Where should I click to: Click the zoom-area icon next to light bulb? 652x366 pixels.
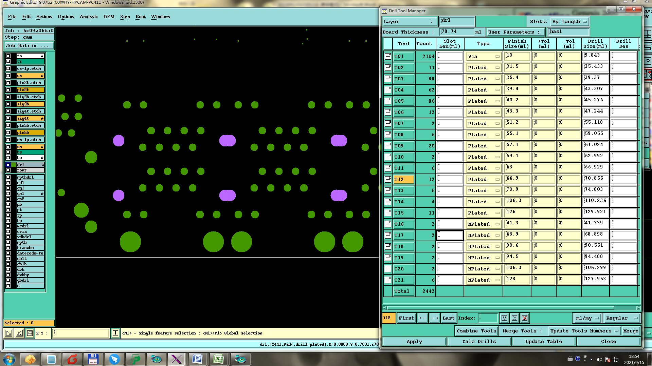[514, 318]
